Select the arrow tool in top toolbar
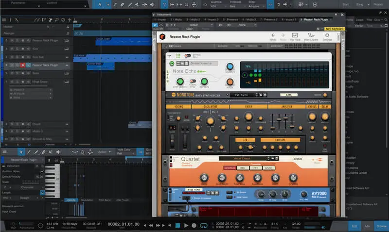 [100, 4]
